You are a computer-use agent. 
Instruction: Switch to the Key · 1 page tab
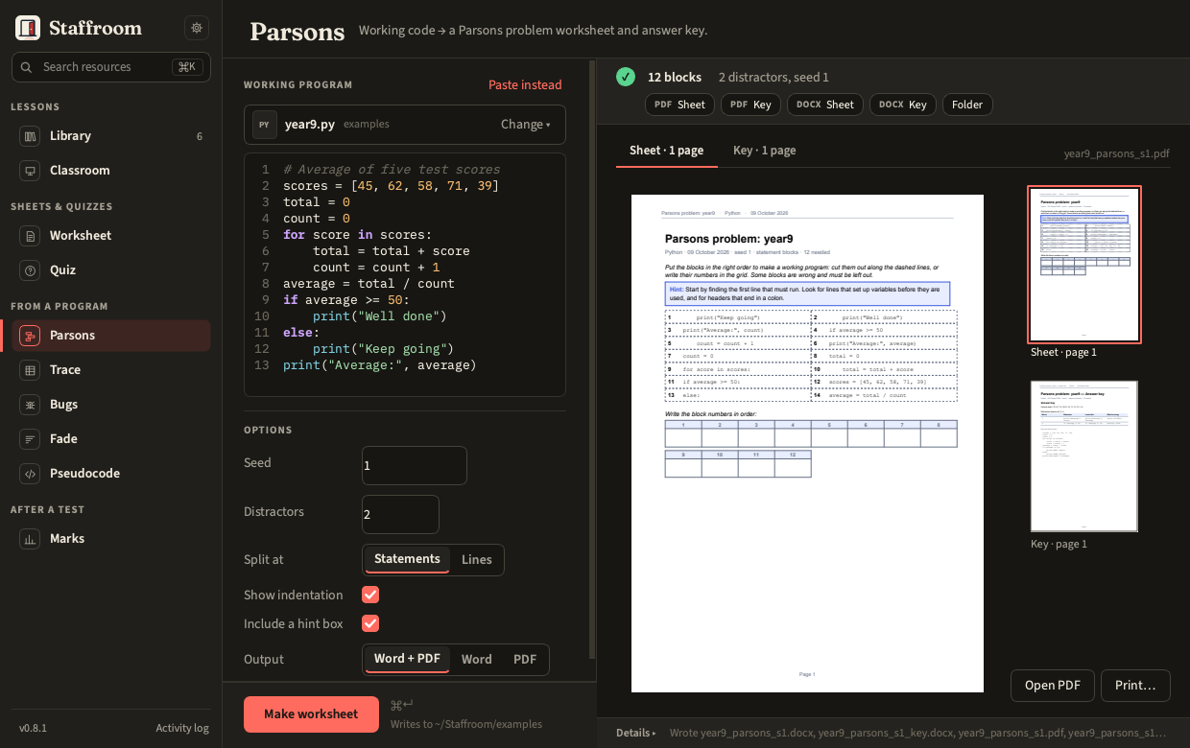pos(765,151)
